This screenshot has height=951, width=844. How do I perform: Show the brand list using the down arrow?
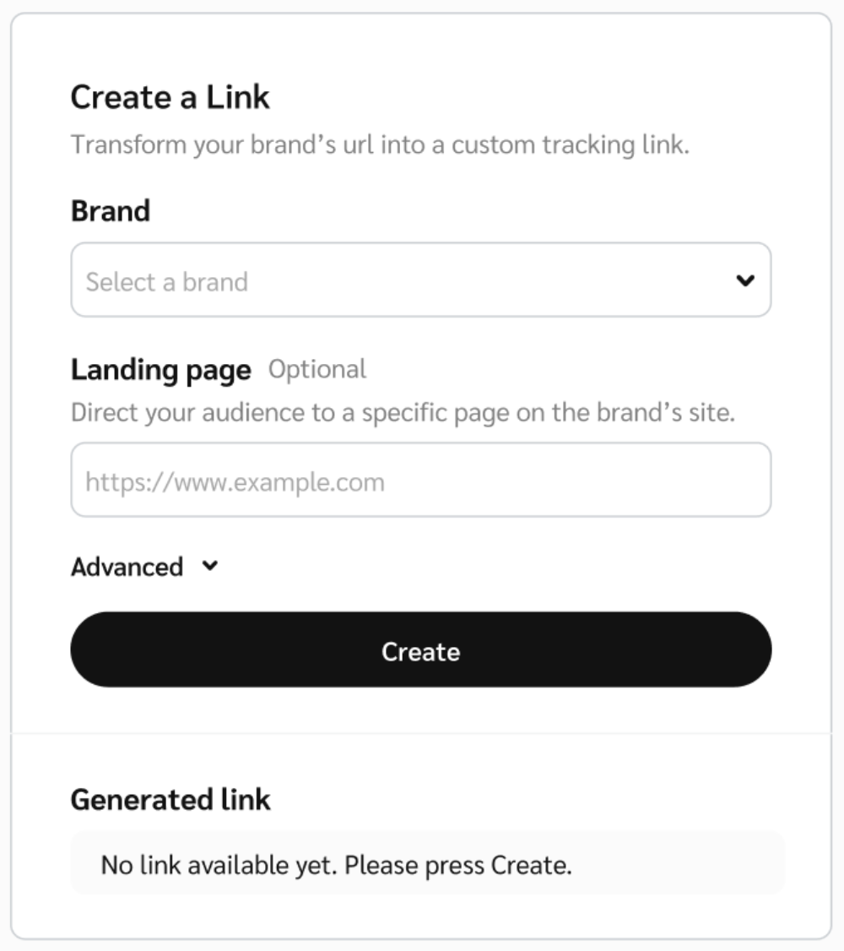coord(744,280)
